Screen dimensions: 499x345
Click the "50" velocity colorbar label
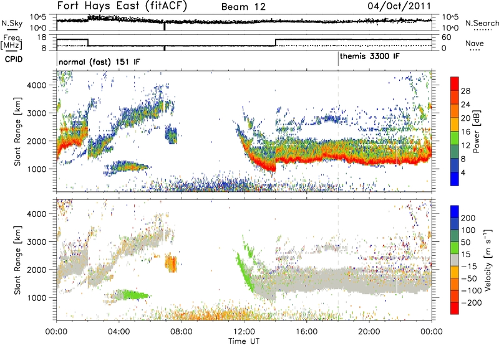click(465, 242)
